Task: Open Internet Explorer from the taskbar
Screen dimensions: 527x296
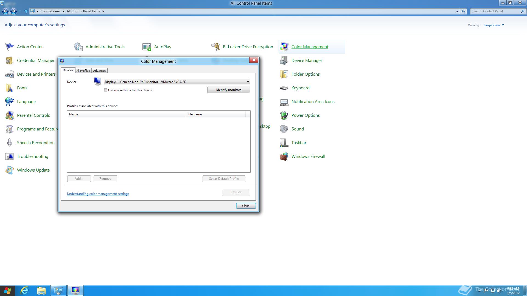Action: [x=25, y=291]
